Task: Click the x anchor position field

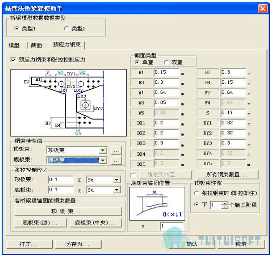Action: point(171,226)
